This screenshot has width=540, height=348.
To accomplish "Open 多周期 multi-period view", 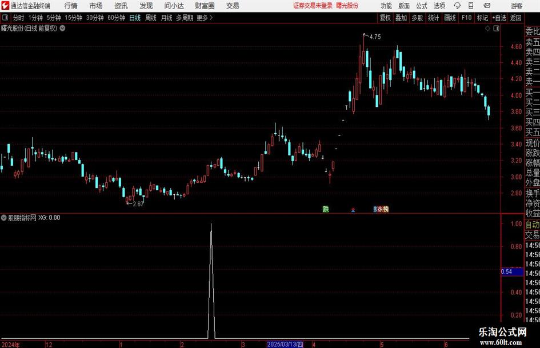I will [185, 18].
